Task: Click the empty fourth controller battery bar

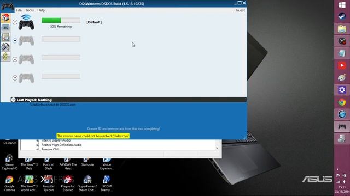Action: coord(61,76)
